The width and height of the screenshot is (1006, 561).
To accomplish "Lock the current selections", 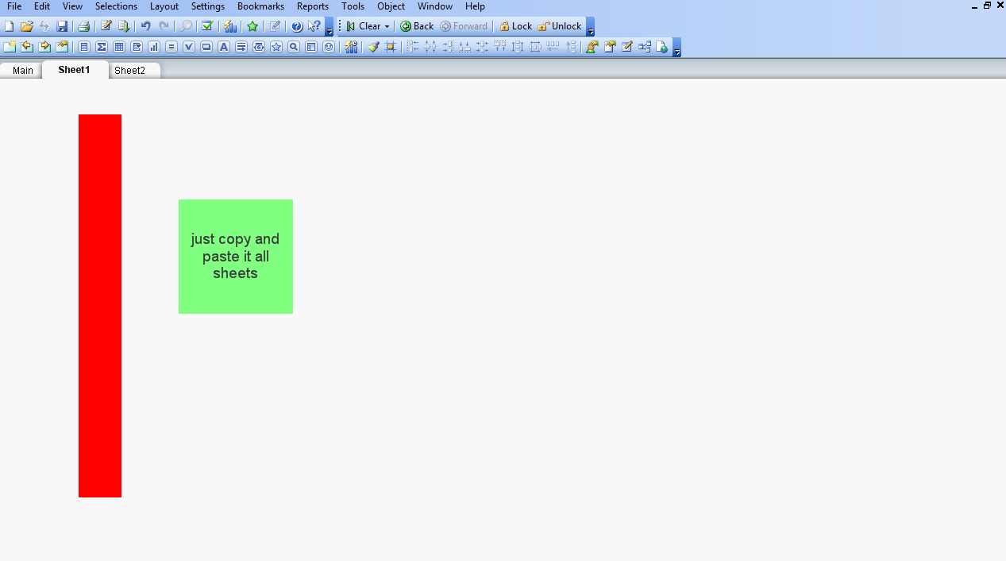I will click(515, 26).
